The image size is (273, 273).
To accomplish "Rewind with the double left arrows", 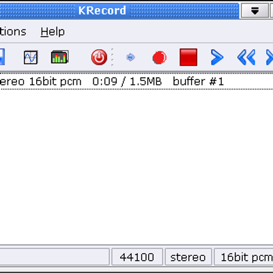I will [x=246, y=57].
